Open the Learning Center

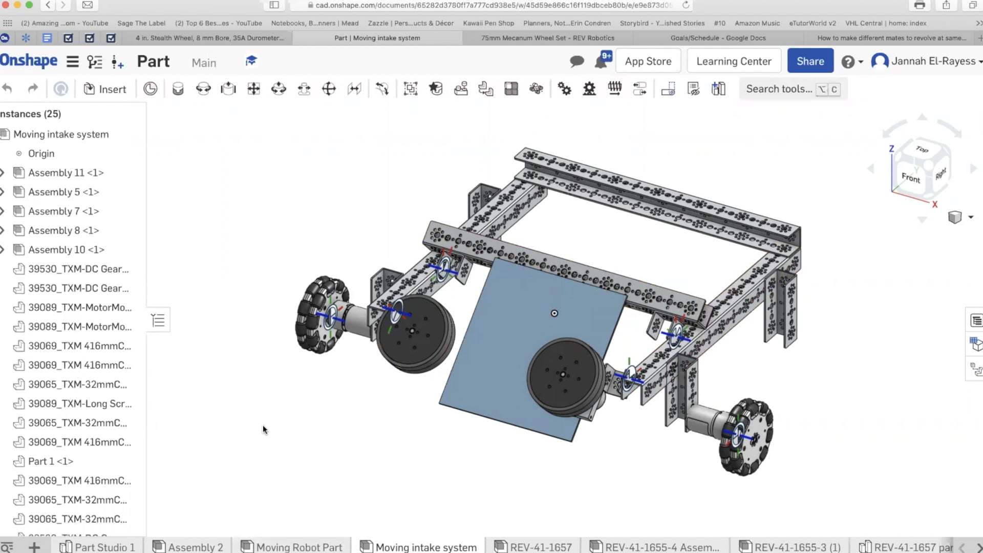733,60
